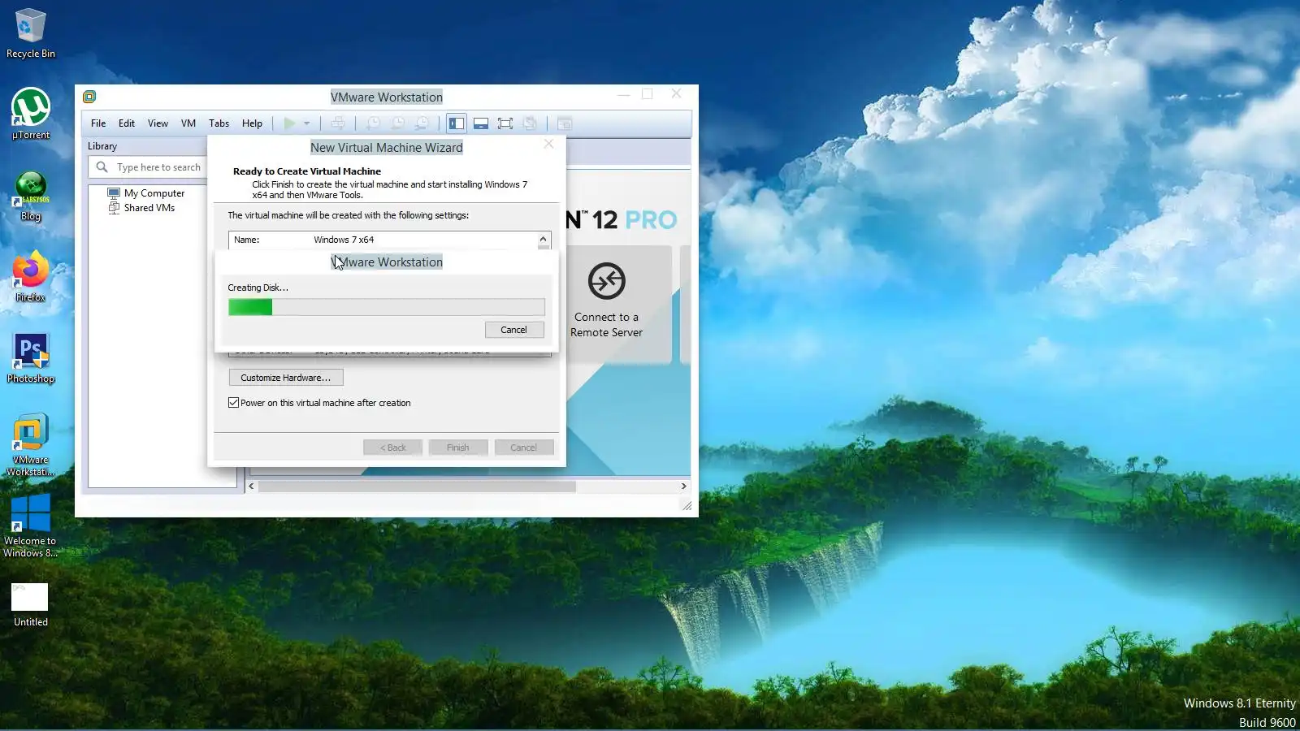Cancel the Creating Disk operation
Viewport: 1300px width, 731px height.
[x=514, y=330]
